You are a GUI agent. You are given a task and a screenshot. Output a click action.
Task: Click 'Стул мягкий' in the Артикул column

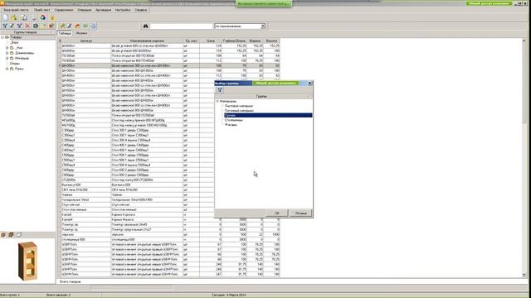point(71,204)
